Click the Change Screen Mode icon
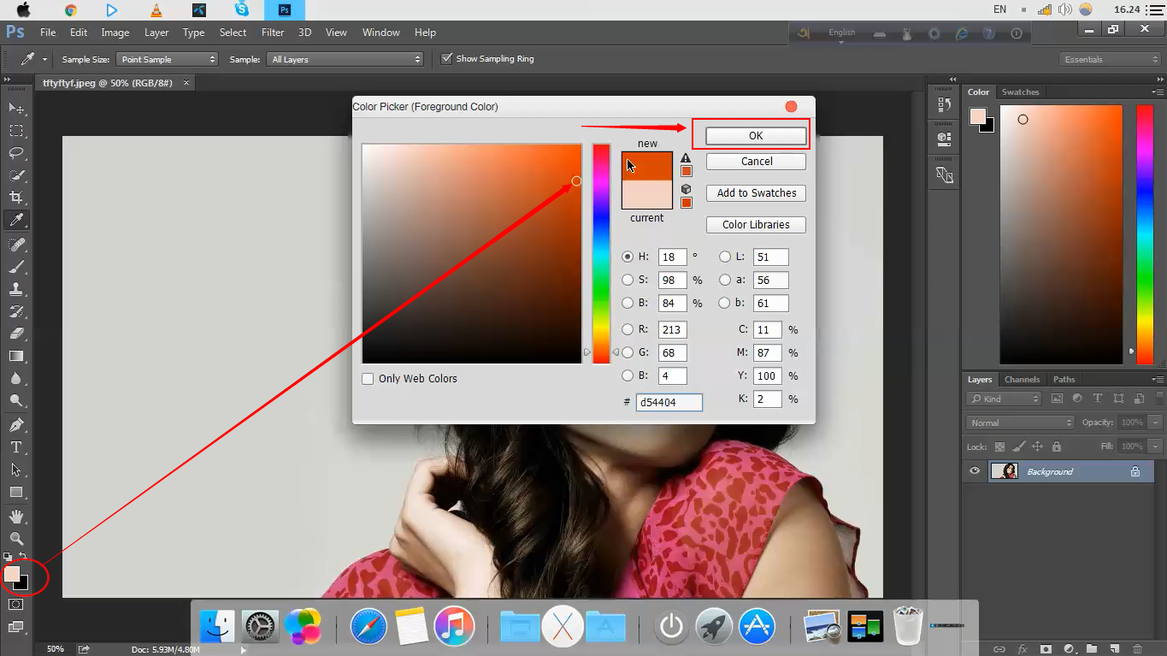 click(16, 627)
